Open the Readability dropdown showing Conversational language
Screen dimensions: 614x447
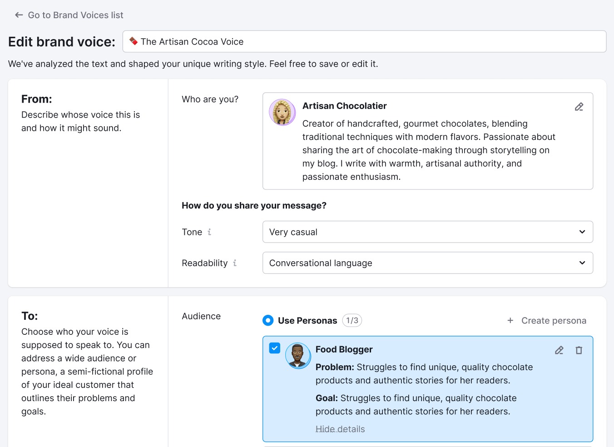(x=427, y=263)
